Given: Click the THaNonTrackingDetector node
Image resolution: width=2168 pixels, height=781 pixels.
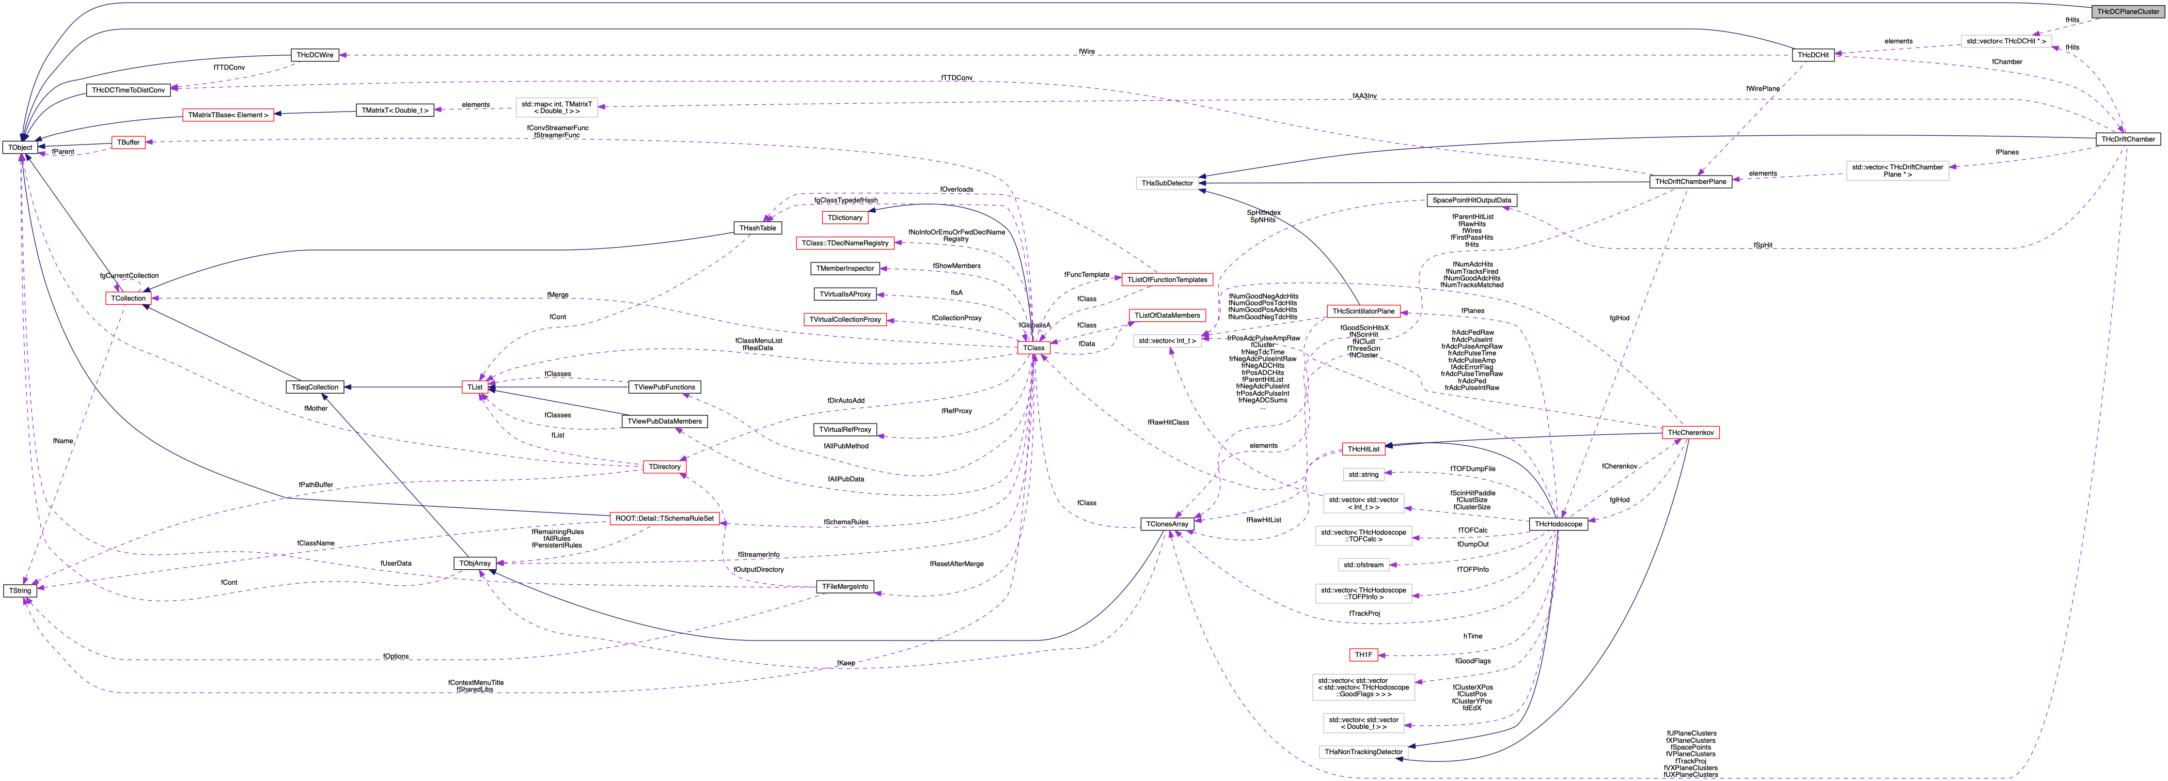Looking at the screenshot, I should point(1363,753).
